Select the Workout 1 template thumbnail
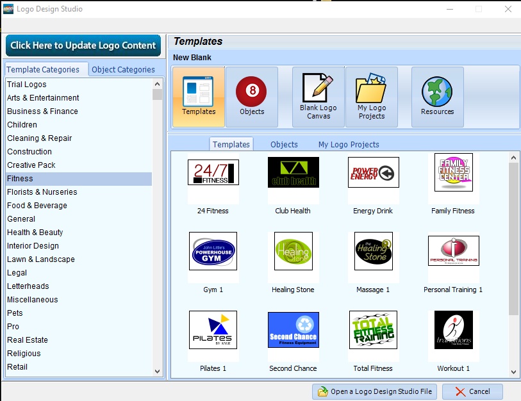This screenshot has width=521, height=401. (x=454, y=330)
